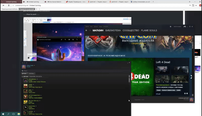Viewport: 202px width, 116px height.
Task: Open the Вид menu in Steam
Action: [91, 27]
